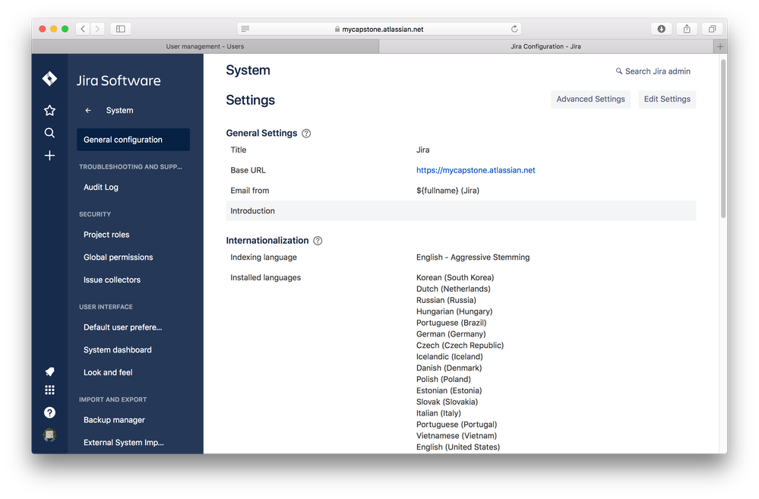Click Edit Settings
Image resolution: width=759 pixels, height=499 pixels.
pos(666,99)
